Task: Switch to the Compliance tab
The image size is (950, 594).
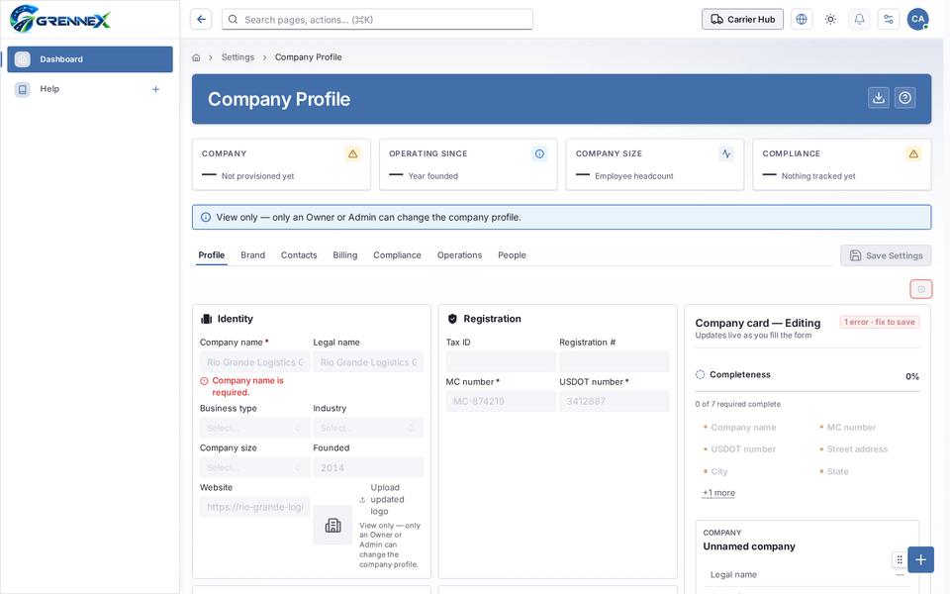Action: [398, 255]
